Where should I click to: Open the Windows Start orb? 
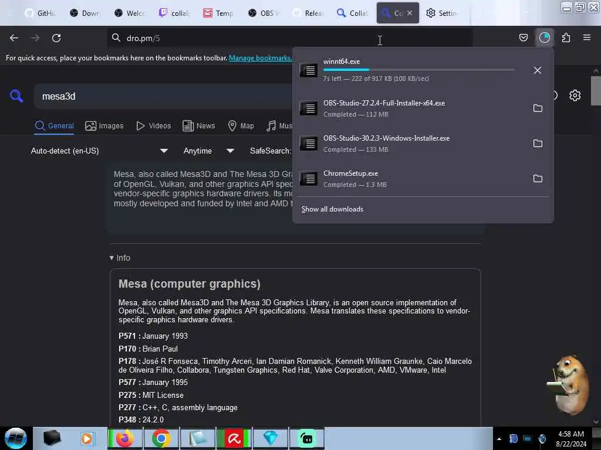15,438
